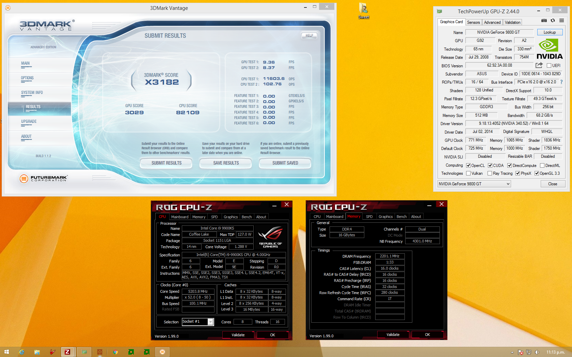The width and height of the screenshot is (572, 357).
Task: Click the SAVE RESULTS button
Action: tap(226, 163)
